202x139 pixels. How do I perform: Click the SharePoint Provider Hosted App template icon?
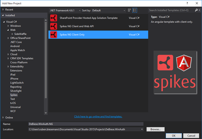(54, 18)
